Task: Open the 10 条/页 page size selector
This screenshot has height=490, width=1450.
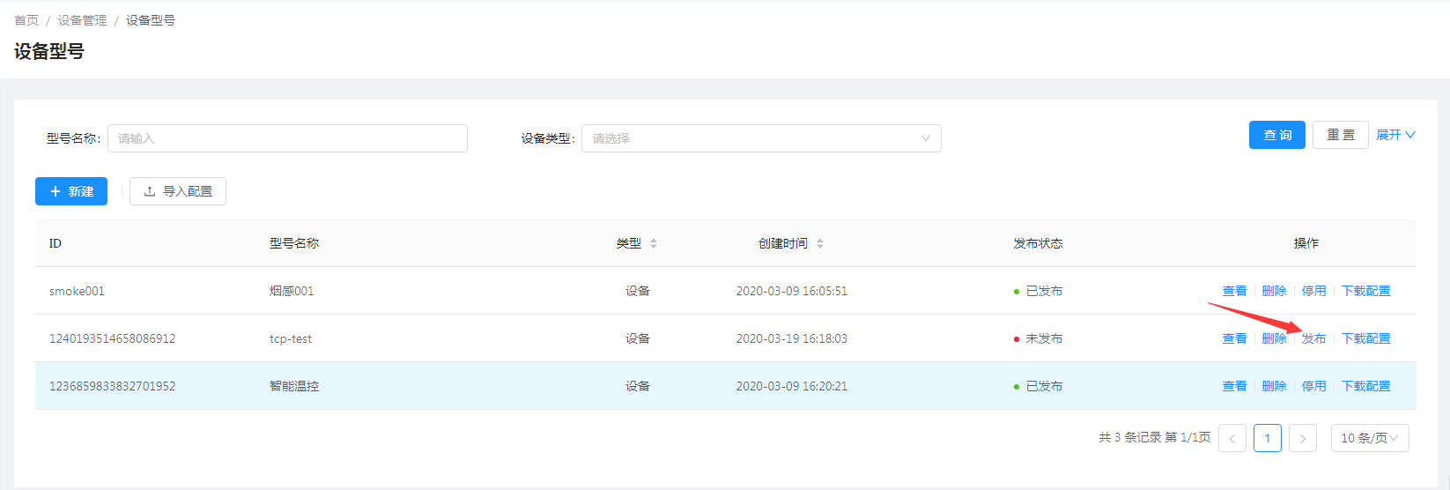Action: pyautogui.click(x=1369, y=438)
